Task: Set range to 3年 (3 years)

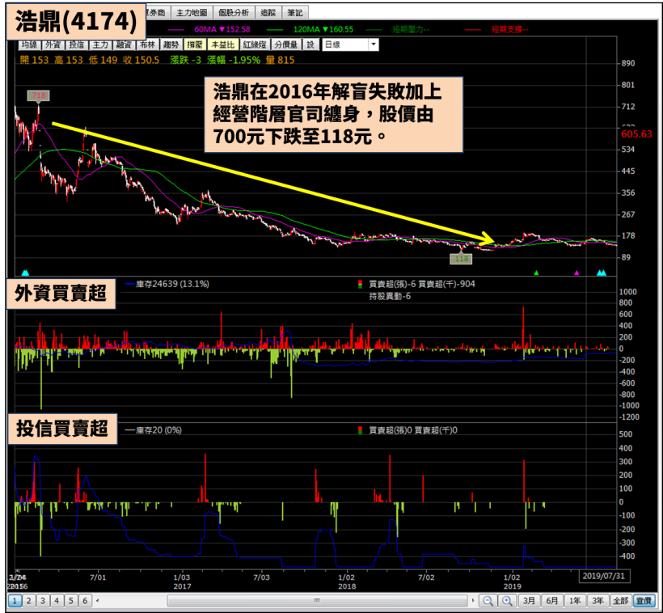Action: coord(598,601)
